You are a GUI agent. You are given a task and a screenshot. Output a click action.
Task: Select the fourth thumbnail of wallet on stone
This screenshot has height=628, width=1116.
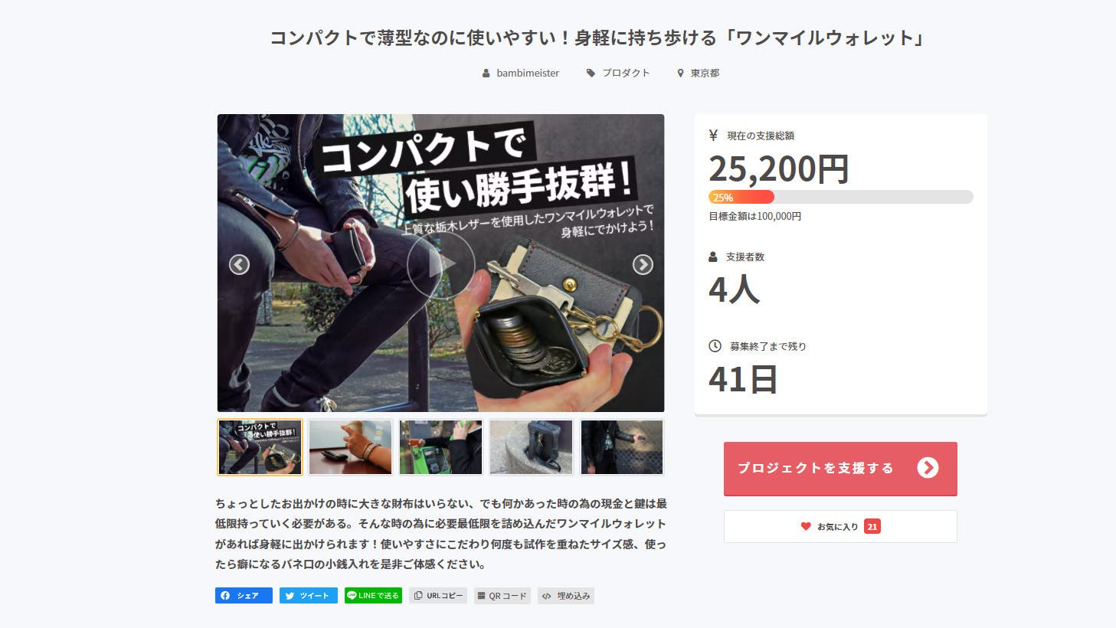[531, 447]
